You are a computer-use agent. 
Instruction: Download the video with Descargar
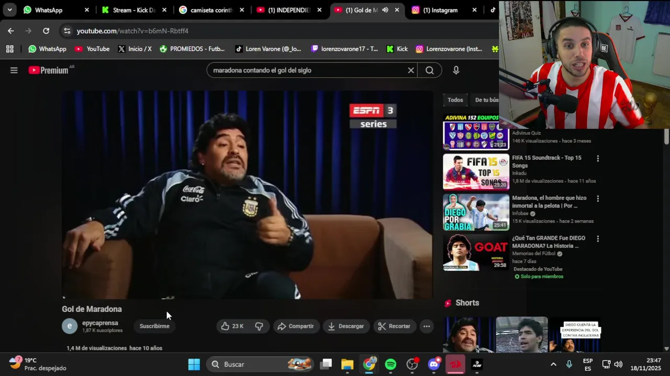[x=345, y=326]
